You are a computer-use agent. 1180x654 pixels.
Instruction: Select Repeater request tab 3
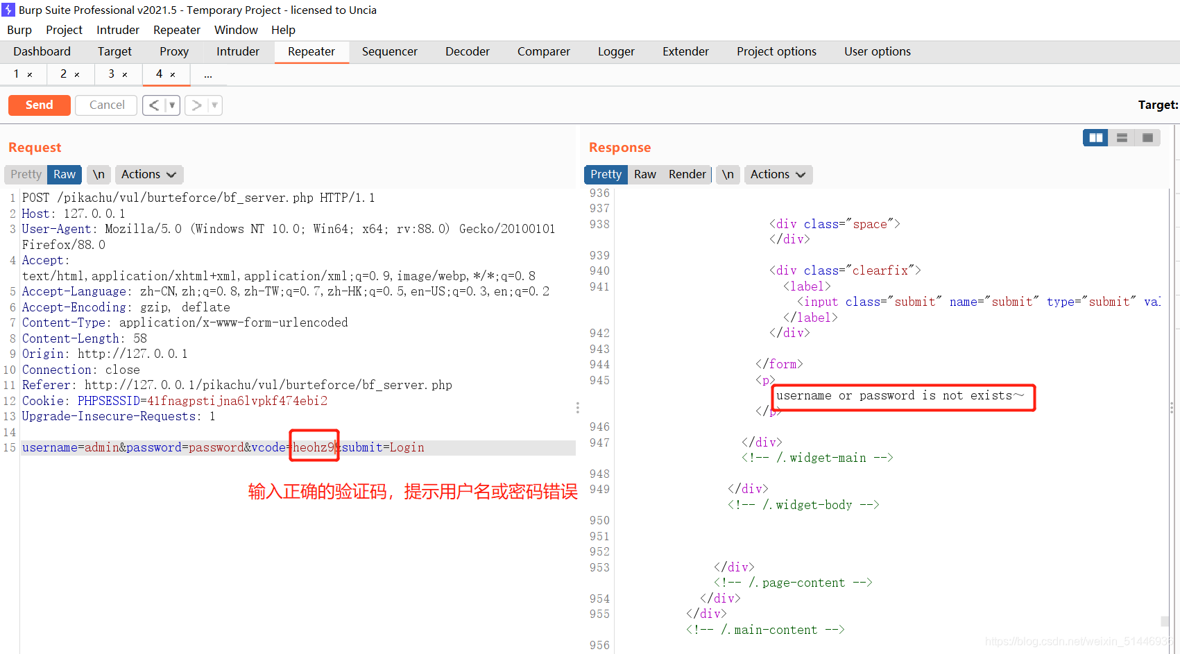(x=112, y=74)
